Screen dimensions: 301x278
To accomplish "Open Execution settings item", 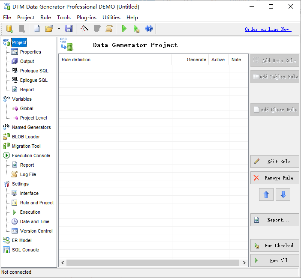I will [30, 212].
